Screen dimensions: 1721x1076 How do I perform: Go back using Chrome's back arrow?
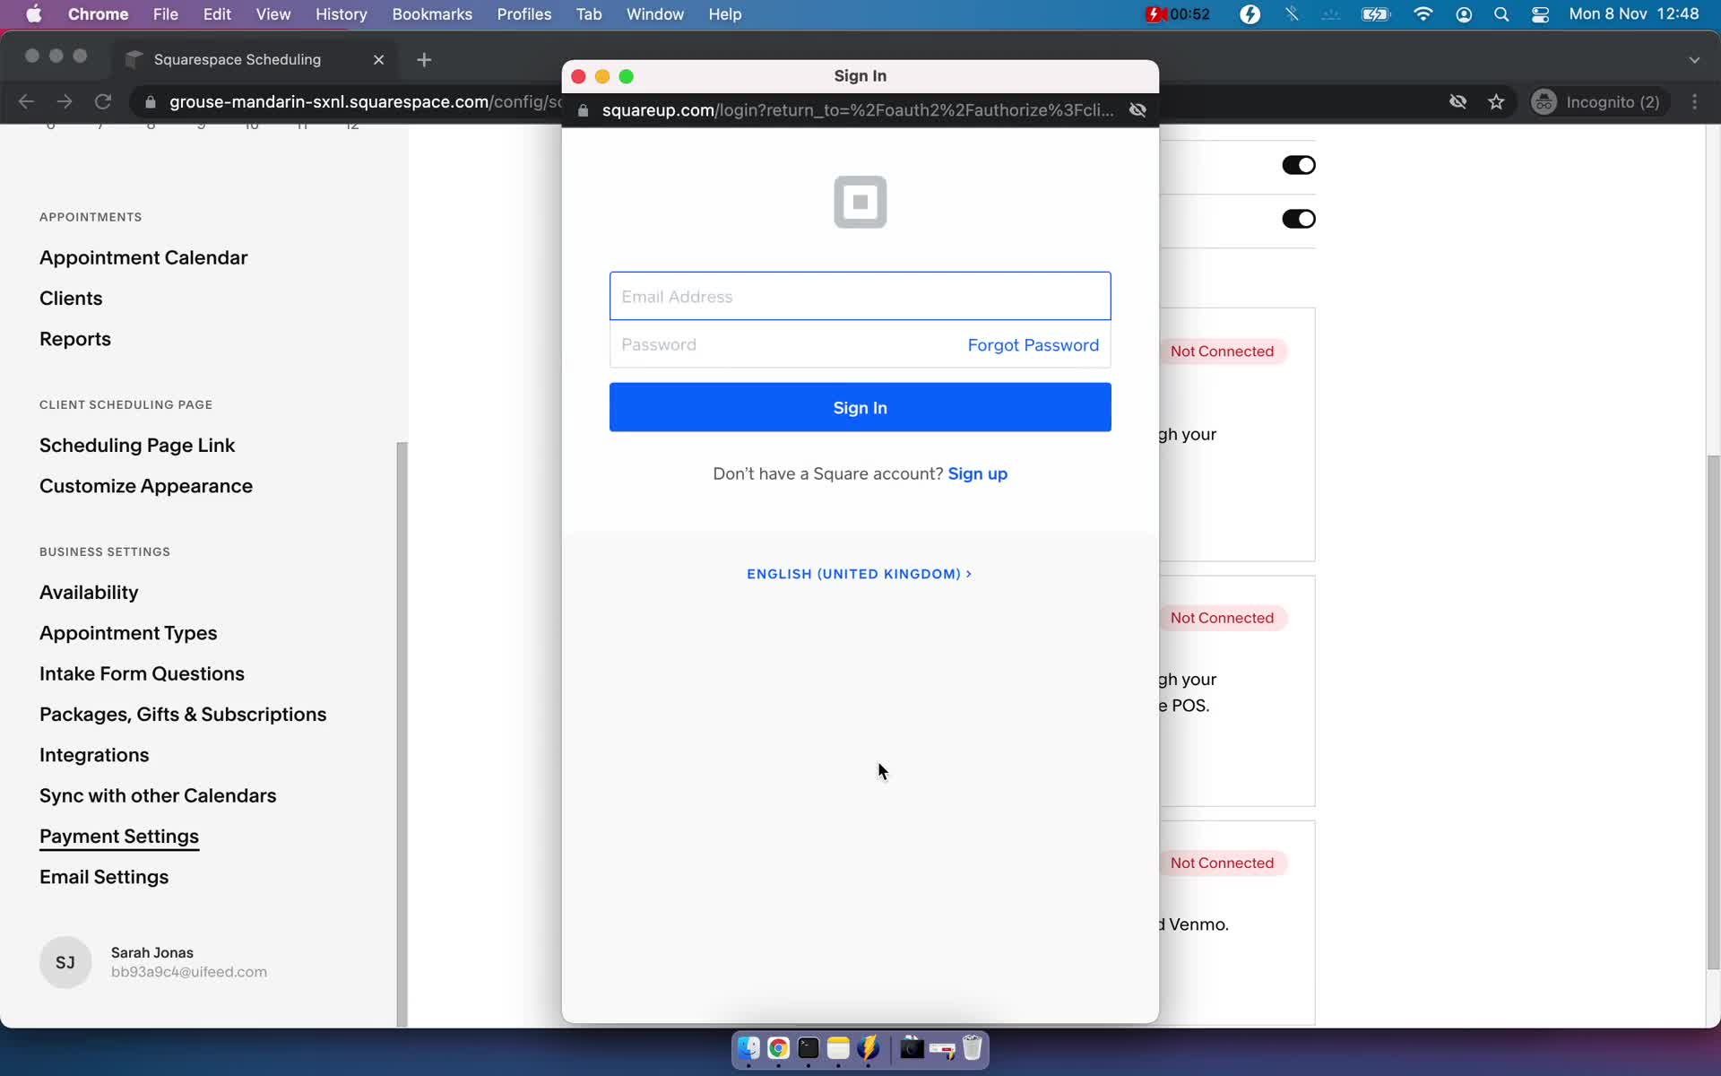point(26,102)
